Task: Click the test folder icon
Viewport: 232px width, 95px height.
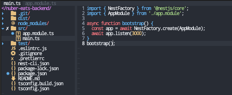Action: pos(13,44)
